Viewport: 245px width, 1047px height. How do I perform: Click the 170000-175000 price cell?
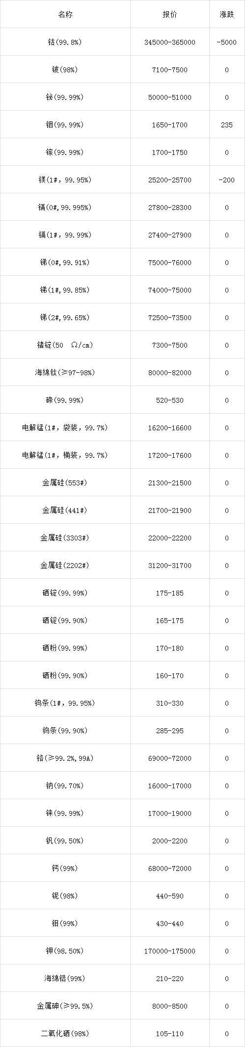click(x=170, y=951)
